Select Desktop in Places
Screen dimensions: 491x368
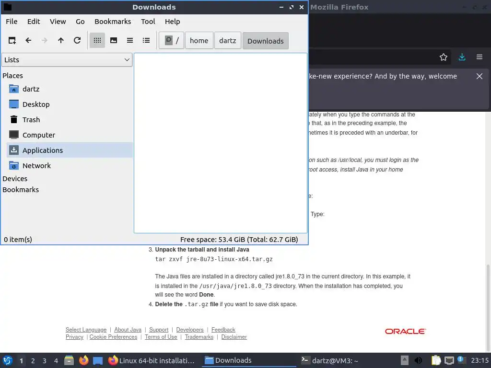(70, 104)
